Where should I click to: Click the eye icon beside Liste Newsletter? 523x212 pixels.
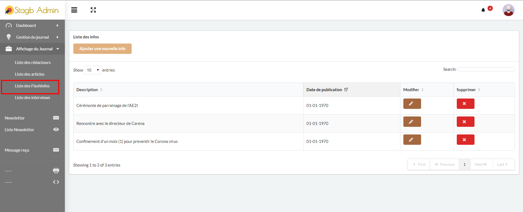[56, 130]
